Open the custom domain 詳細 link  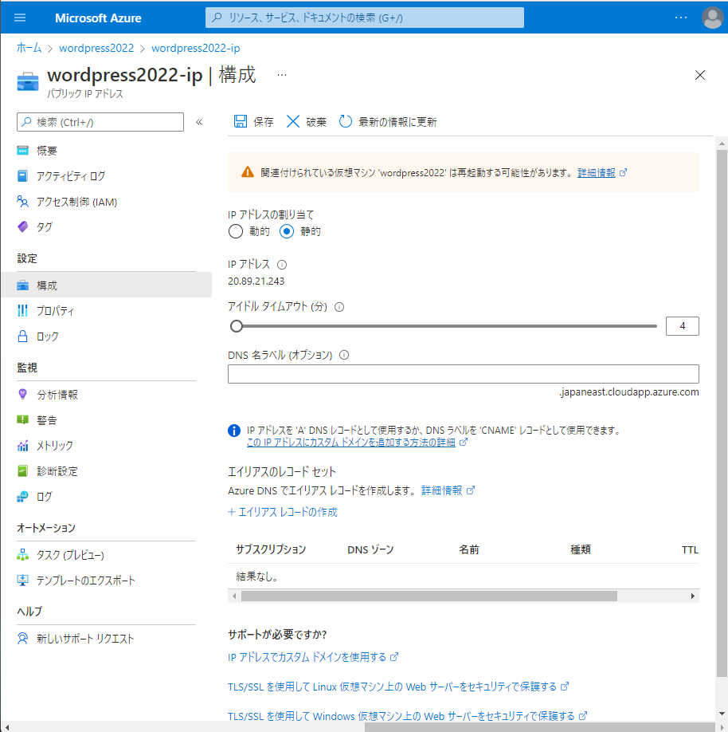click(350, 442)
